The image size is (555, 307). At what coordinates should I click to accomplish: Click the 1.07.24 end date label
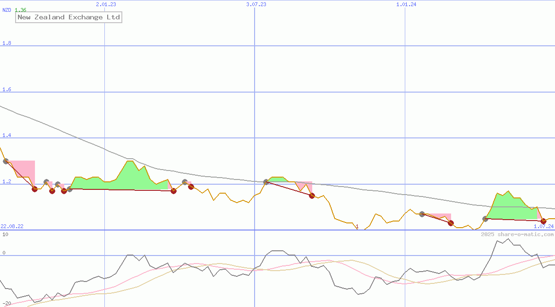[544, 226]
